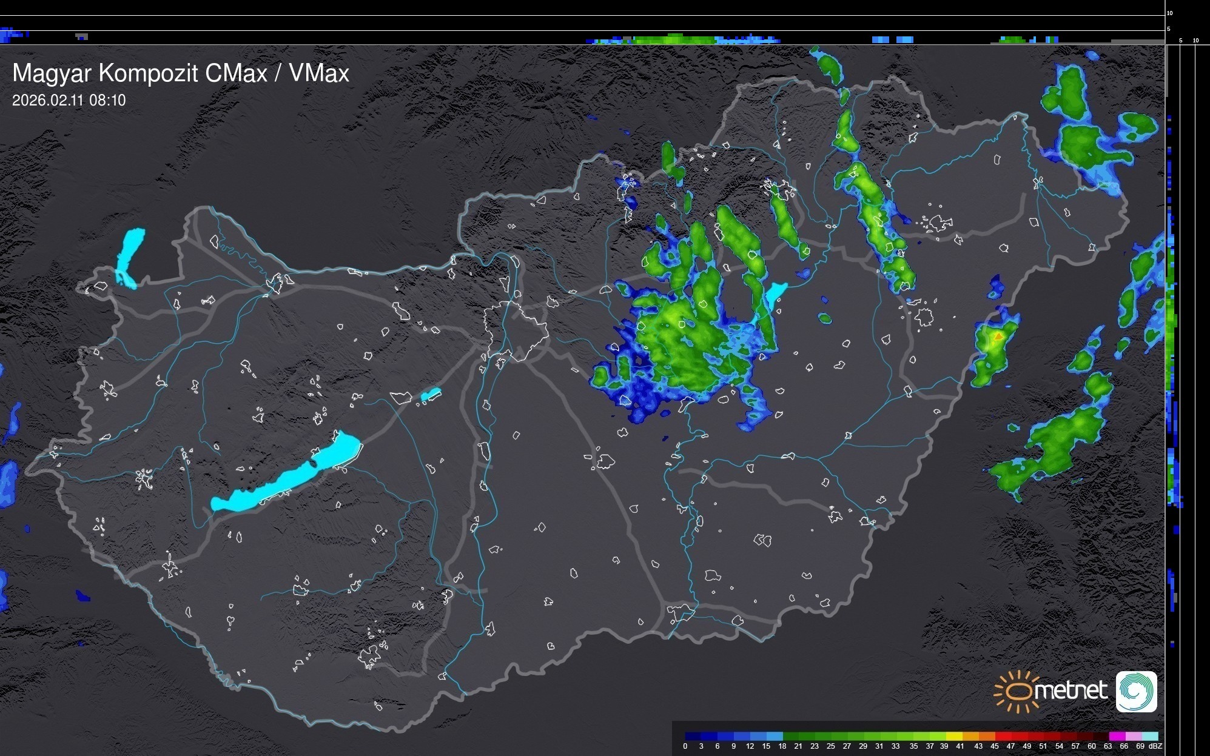Click the Magyar Kompozit CMax / VMax title
This screenshot has height=756, width=1210.
[x=181, y=73]
